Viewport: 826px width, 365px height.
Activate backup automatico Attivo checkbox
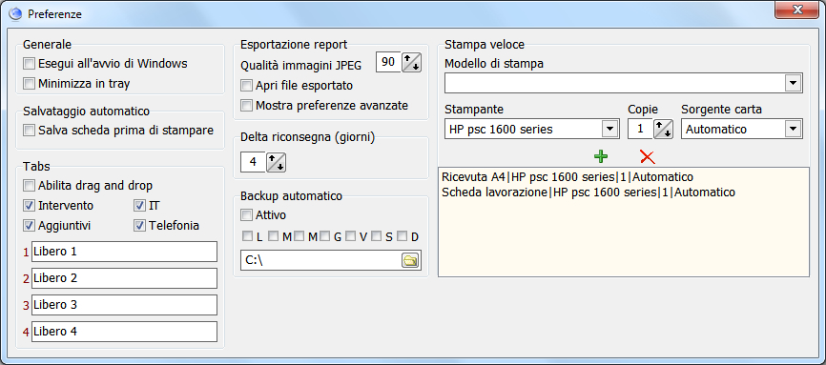point(246,214)
